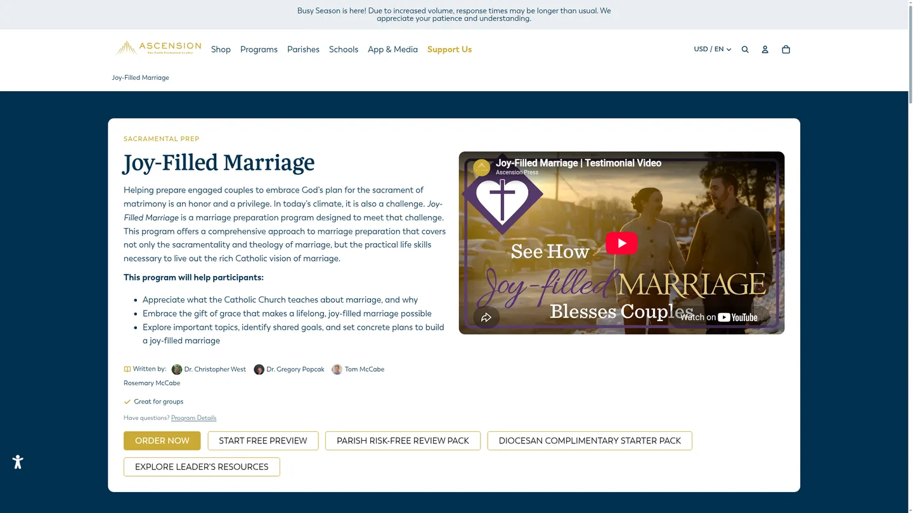This screenshot has height=513, width=913.
Task: Click Tom McCabe's author photo
Action: click(337, 369)
